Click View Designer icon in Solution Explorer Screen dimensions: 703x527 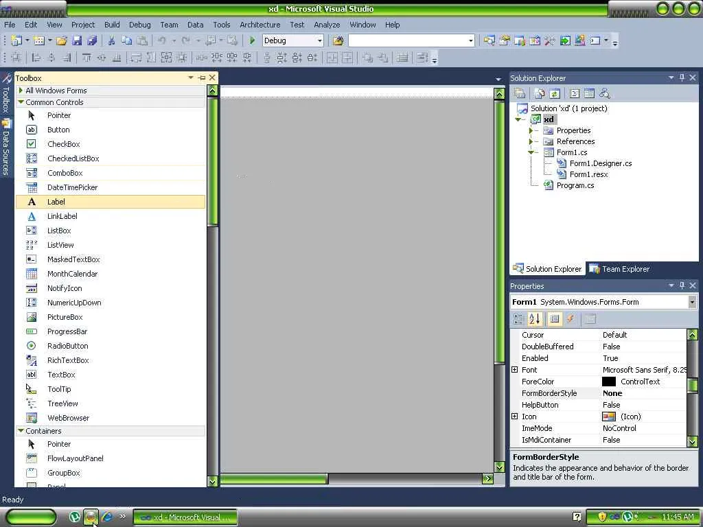click(x=589, y=93)
